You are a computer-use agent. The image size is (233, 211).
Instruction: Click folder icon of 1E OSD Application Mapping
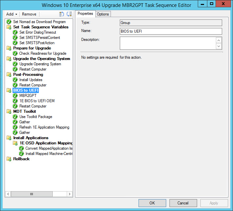[x=15, y=143]
